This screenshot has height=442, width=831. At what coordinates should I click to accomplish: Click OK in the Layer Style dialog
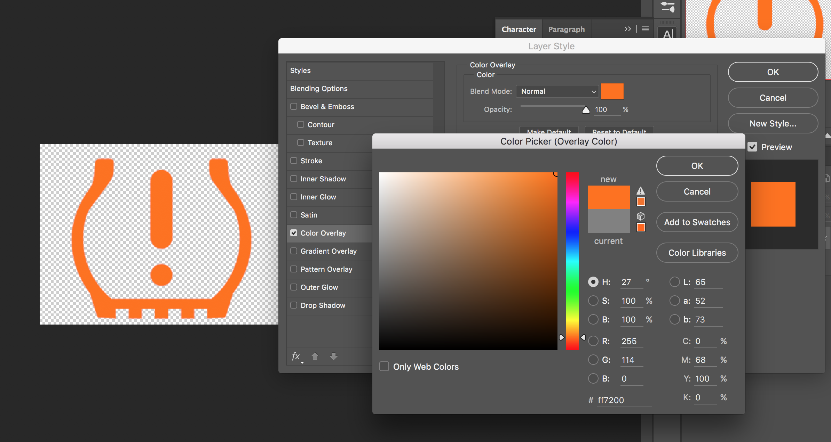(773, 72)
